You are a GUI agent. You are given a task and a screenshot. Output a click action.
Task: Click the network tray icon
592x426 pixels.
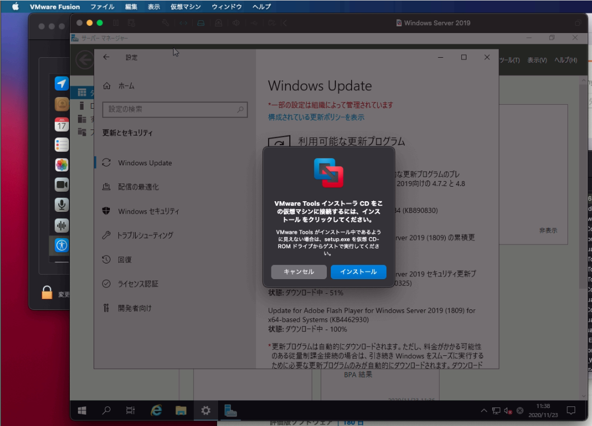point(496,410)
